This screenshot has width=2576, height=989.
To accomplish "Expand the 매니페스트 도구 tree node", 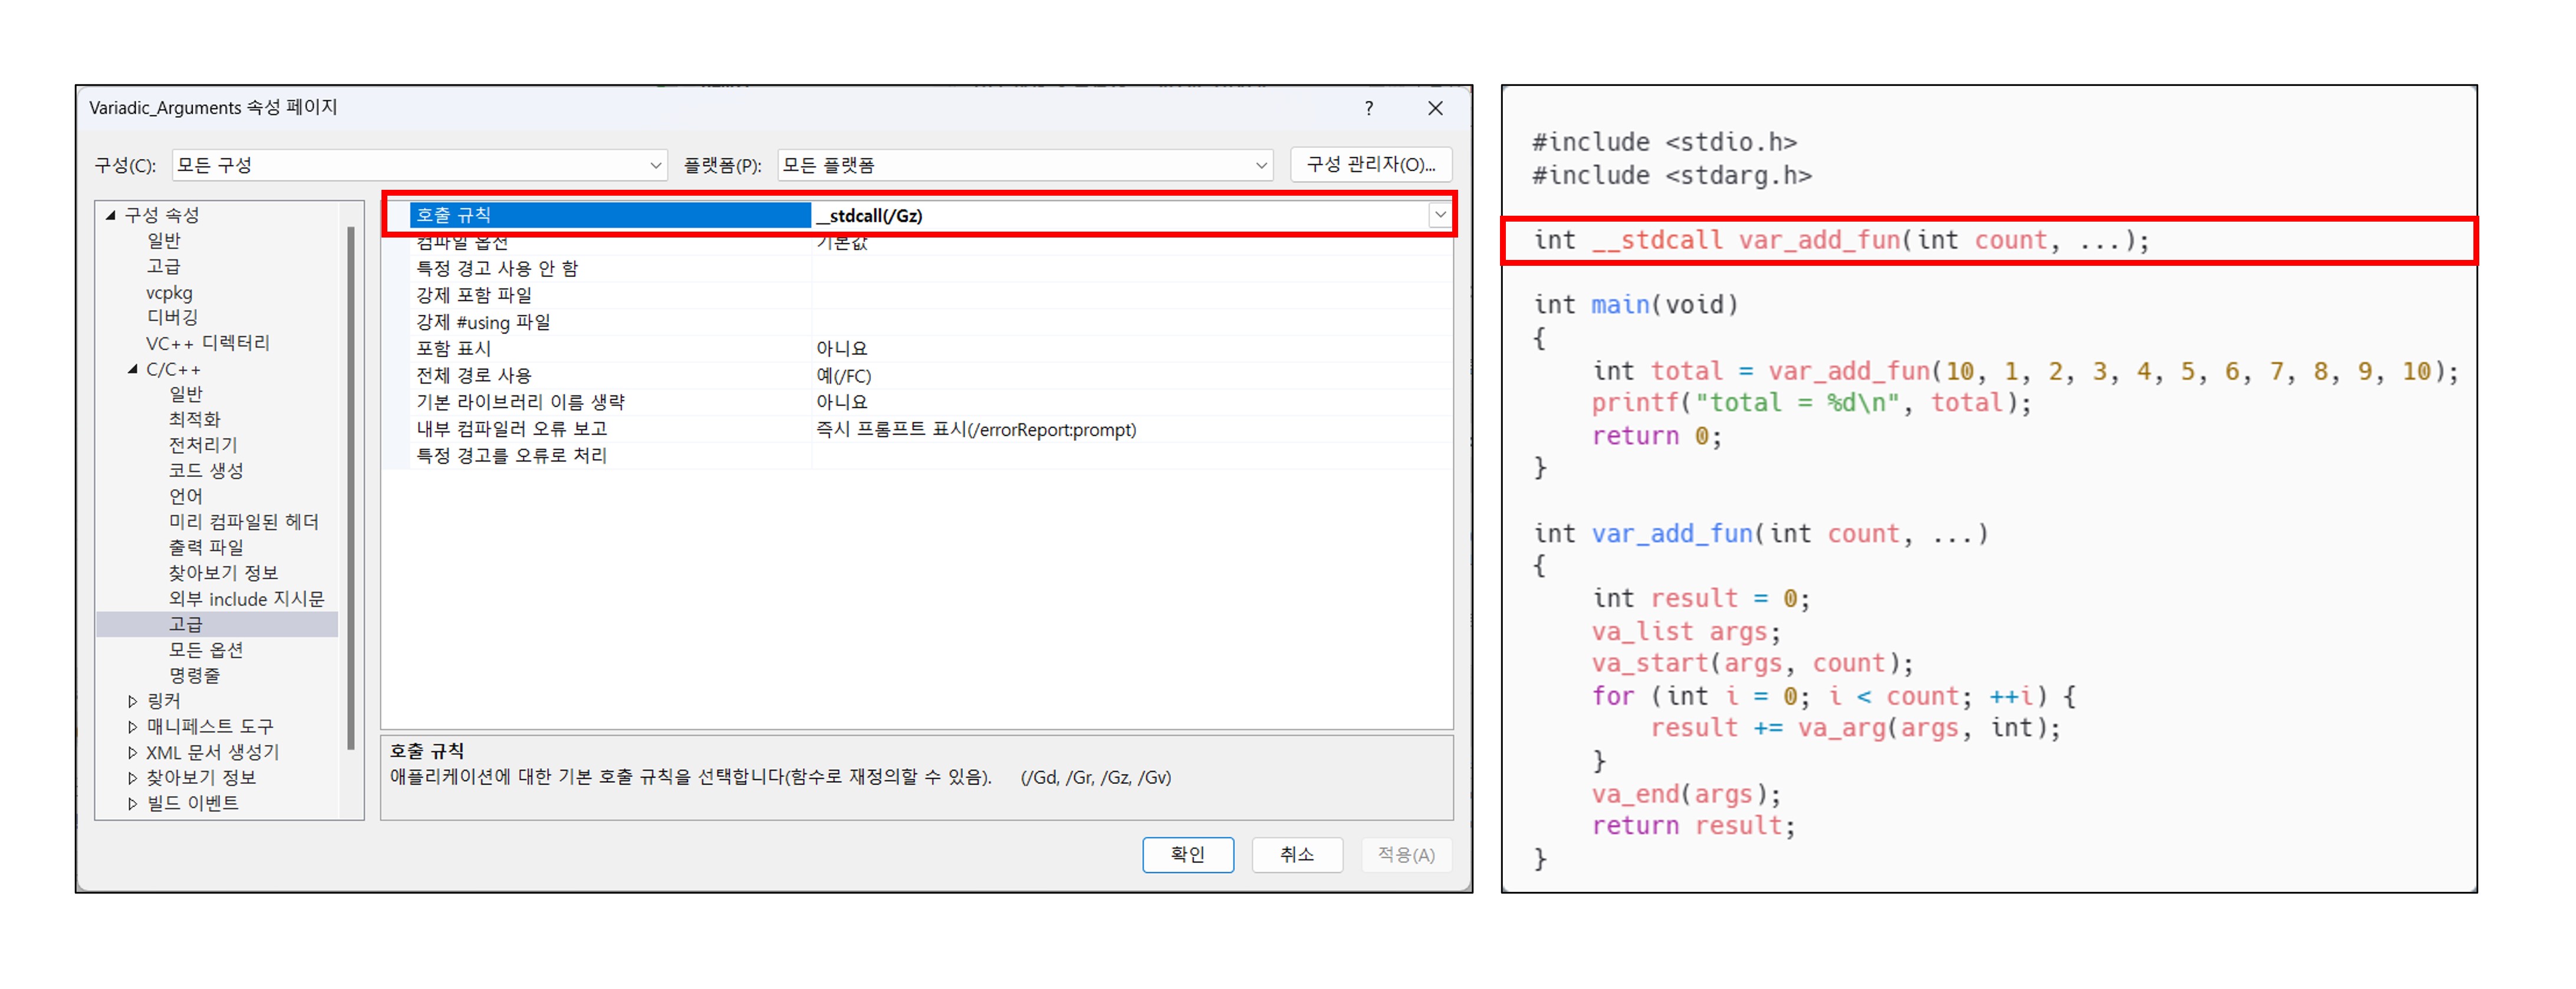I will [x=133, y=727].
